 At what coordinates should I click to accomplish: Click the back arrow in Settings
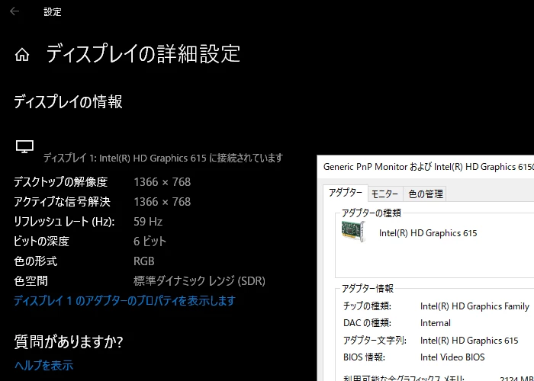click(x=14, y=11)
